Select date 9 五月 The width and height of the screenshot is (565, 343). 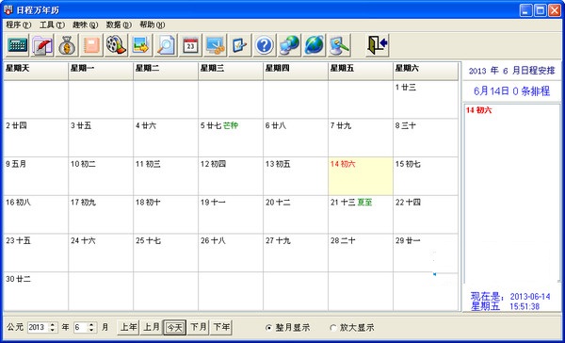click(x=36, y=176)
